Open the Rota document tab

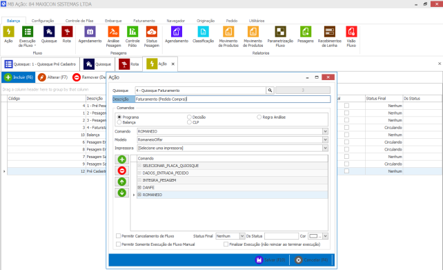[x=129, y=64]
